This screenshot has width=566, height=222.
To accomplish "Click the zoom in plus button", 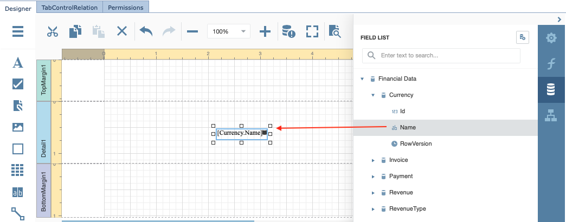I will coord(265,31).
